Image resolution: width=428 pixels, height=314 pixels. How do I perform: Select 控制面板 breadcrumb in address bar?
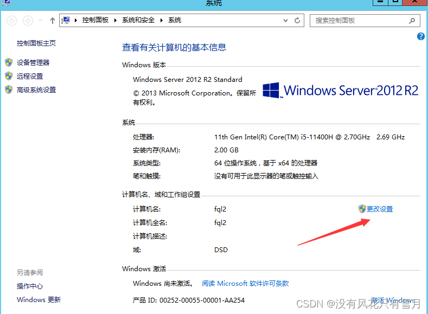click(x=95, y=20)
